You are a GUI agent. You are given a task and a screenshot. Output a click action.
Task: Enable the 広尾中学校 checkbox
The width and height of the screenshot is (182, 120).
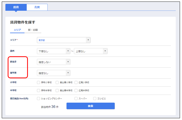(76, 91)
